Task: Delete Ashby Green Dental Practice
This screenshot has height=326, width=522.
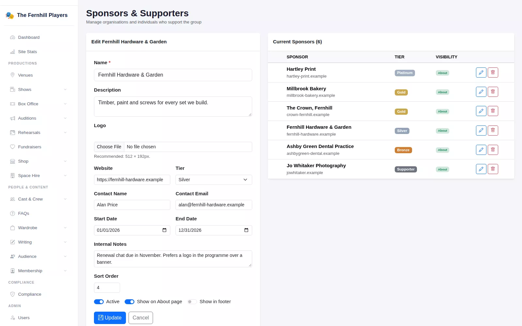Action: click(493, 150)
